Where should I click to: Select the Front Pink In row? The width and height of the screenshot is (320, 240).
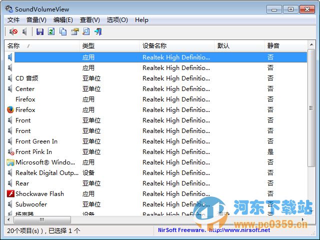coord(156,152)
